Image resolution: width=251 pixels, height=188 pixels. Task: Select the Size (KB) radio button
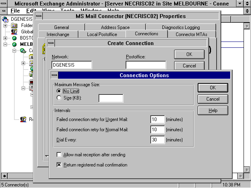59,98
